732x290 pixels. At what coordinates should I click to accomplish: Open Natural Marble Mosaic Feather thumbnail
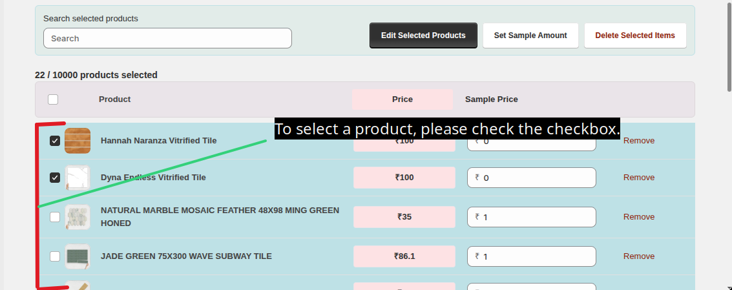tap(78, 216)
